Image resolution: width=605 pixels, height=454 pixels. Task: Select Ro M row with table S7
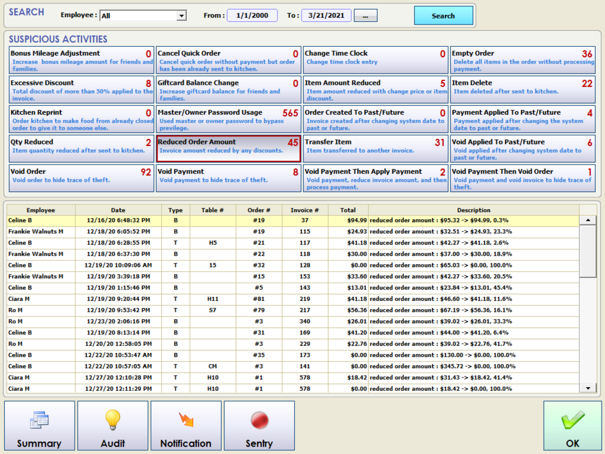click(293, 310)
